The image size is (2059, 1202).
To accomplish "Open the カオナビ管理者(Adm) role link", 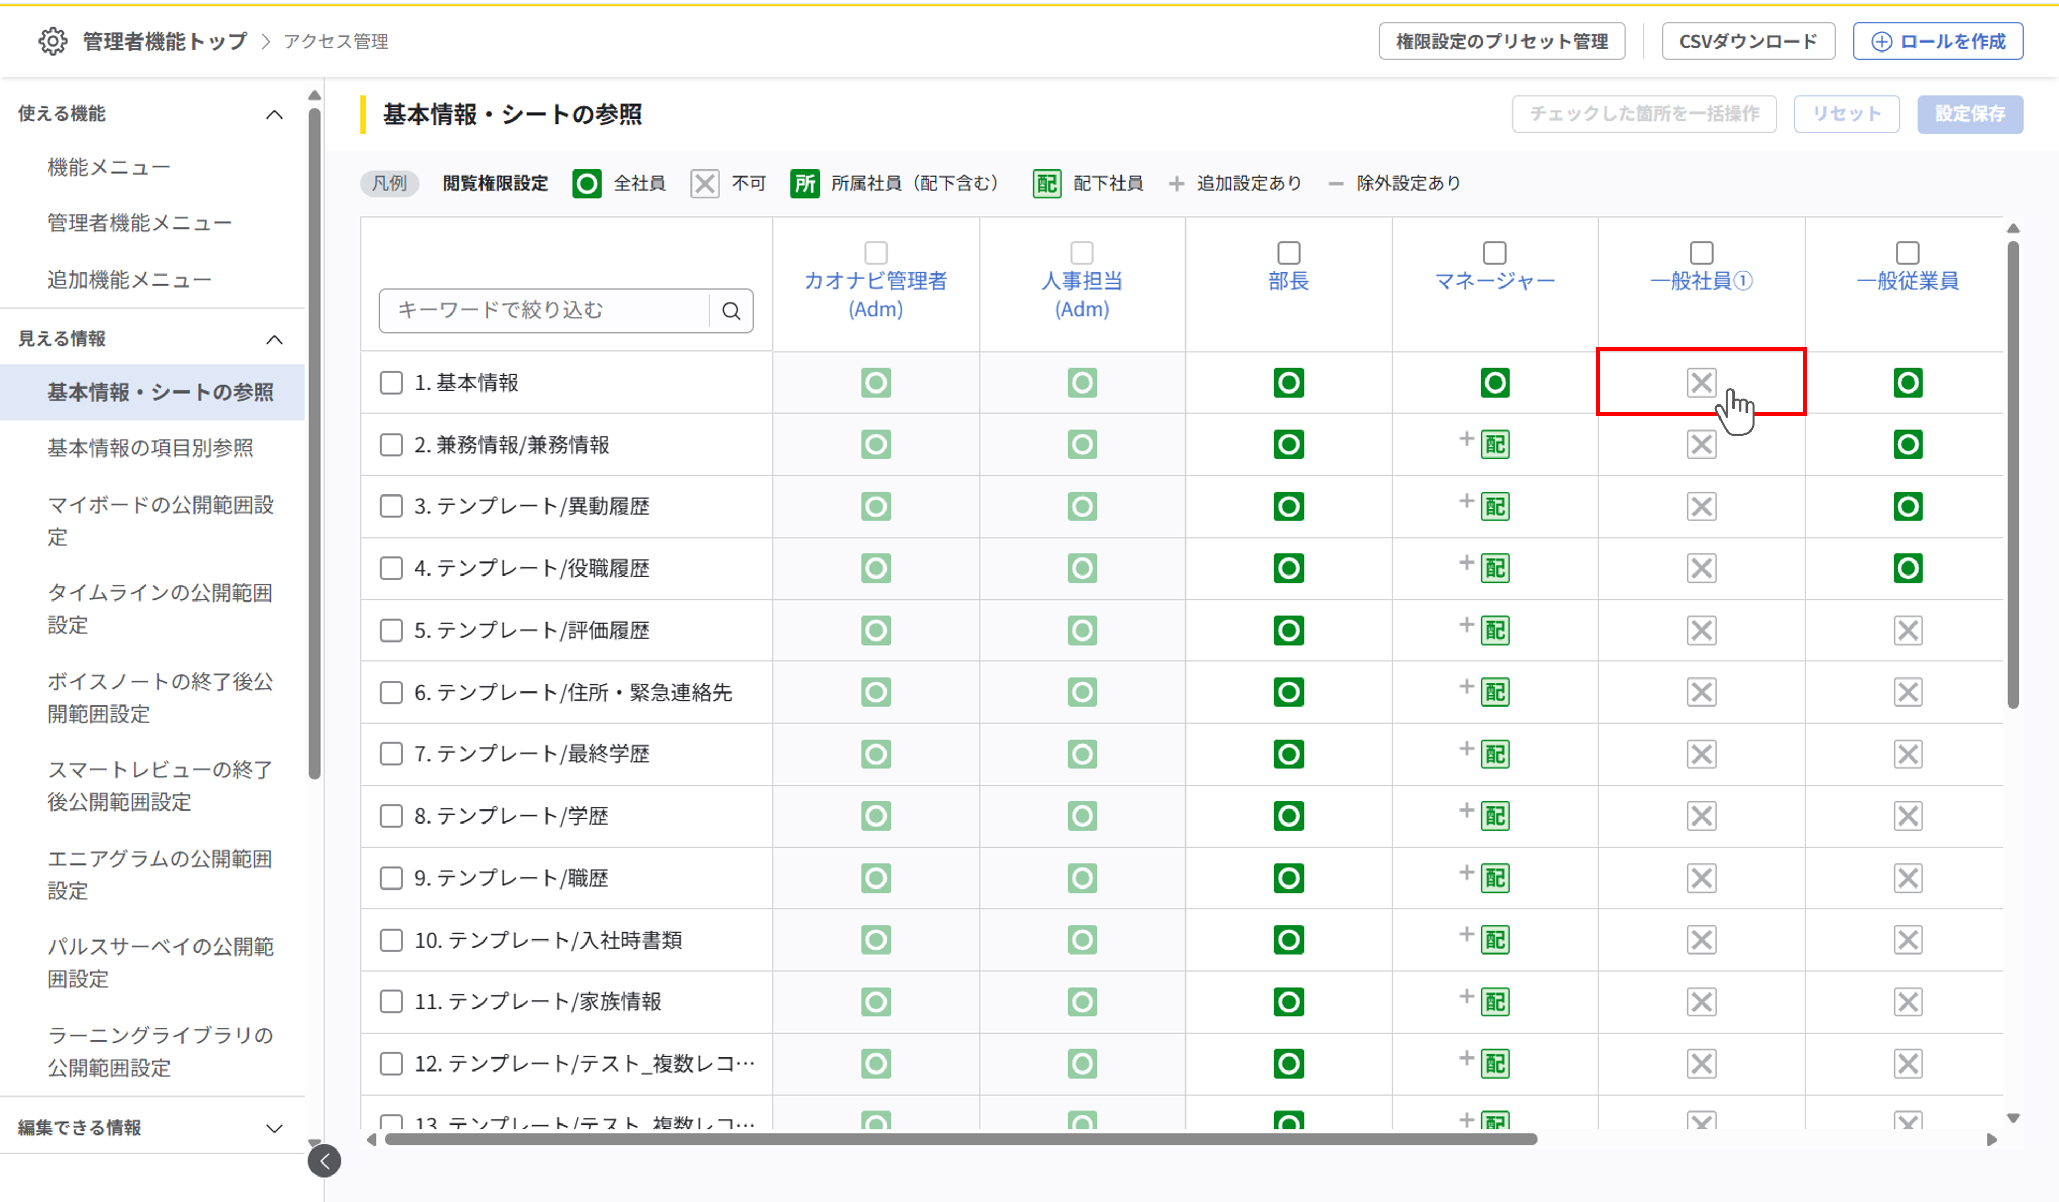I will (876, 295).
